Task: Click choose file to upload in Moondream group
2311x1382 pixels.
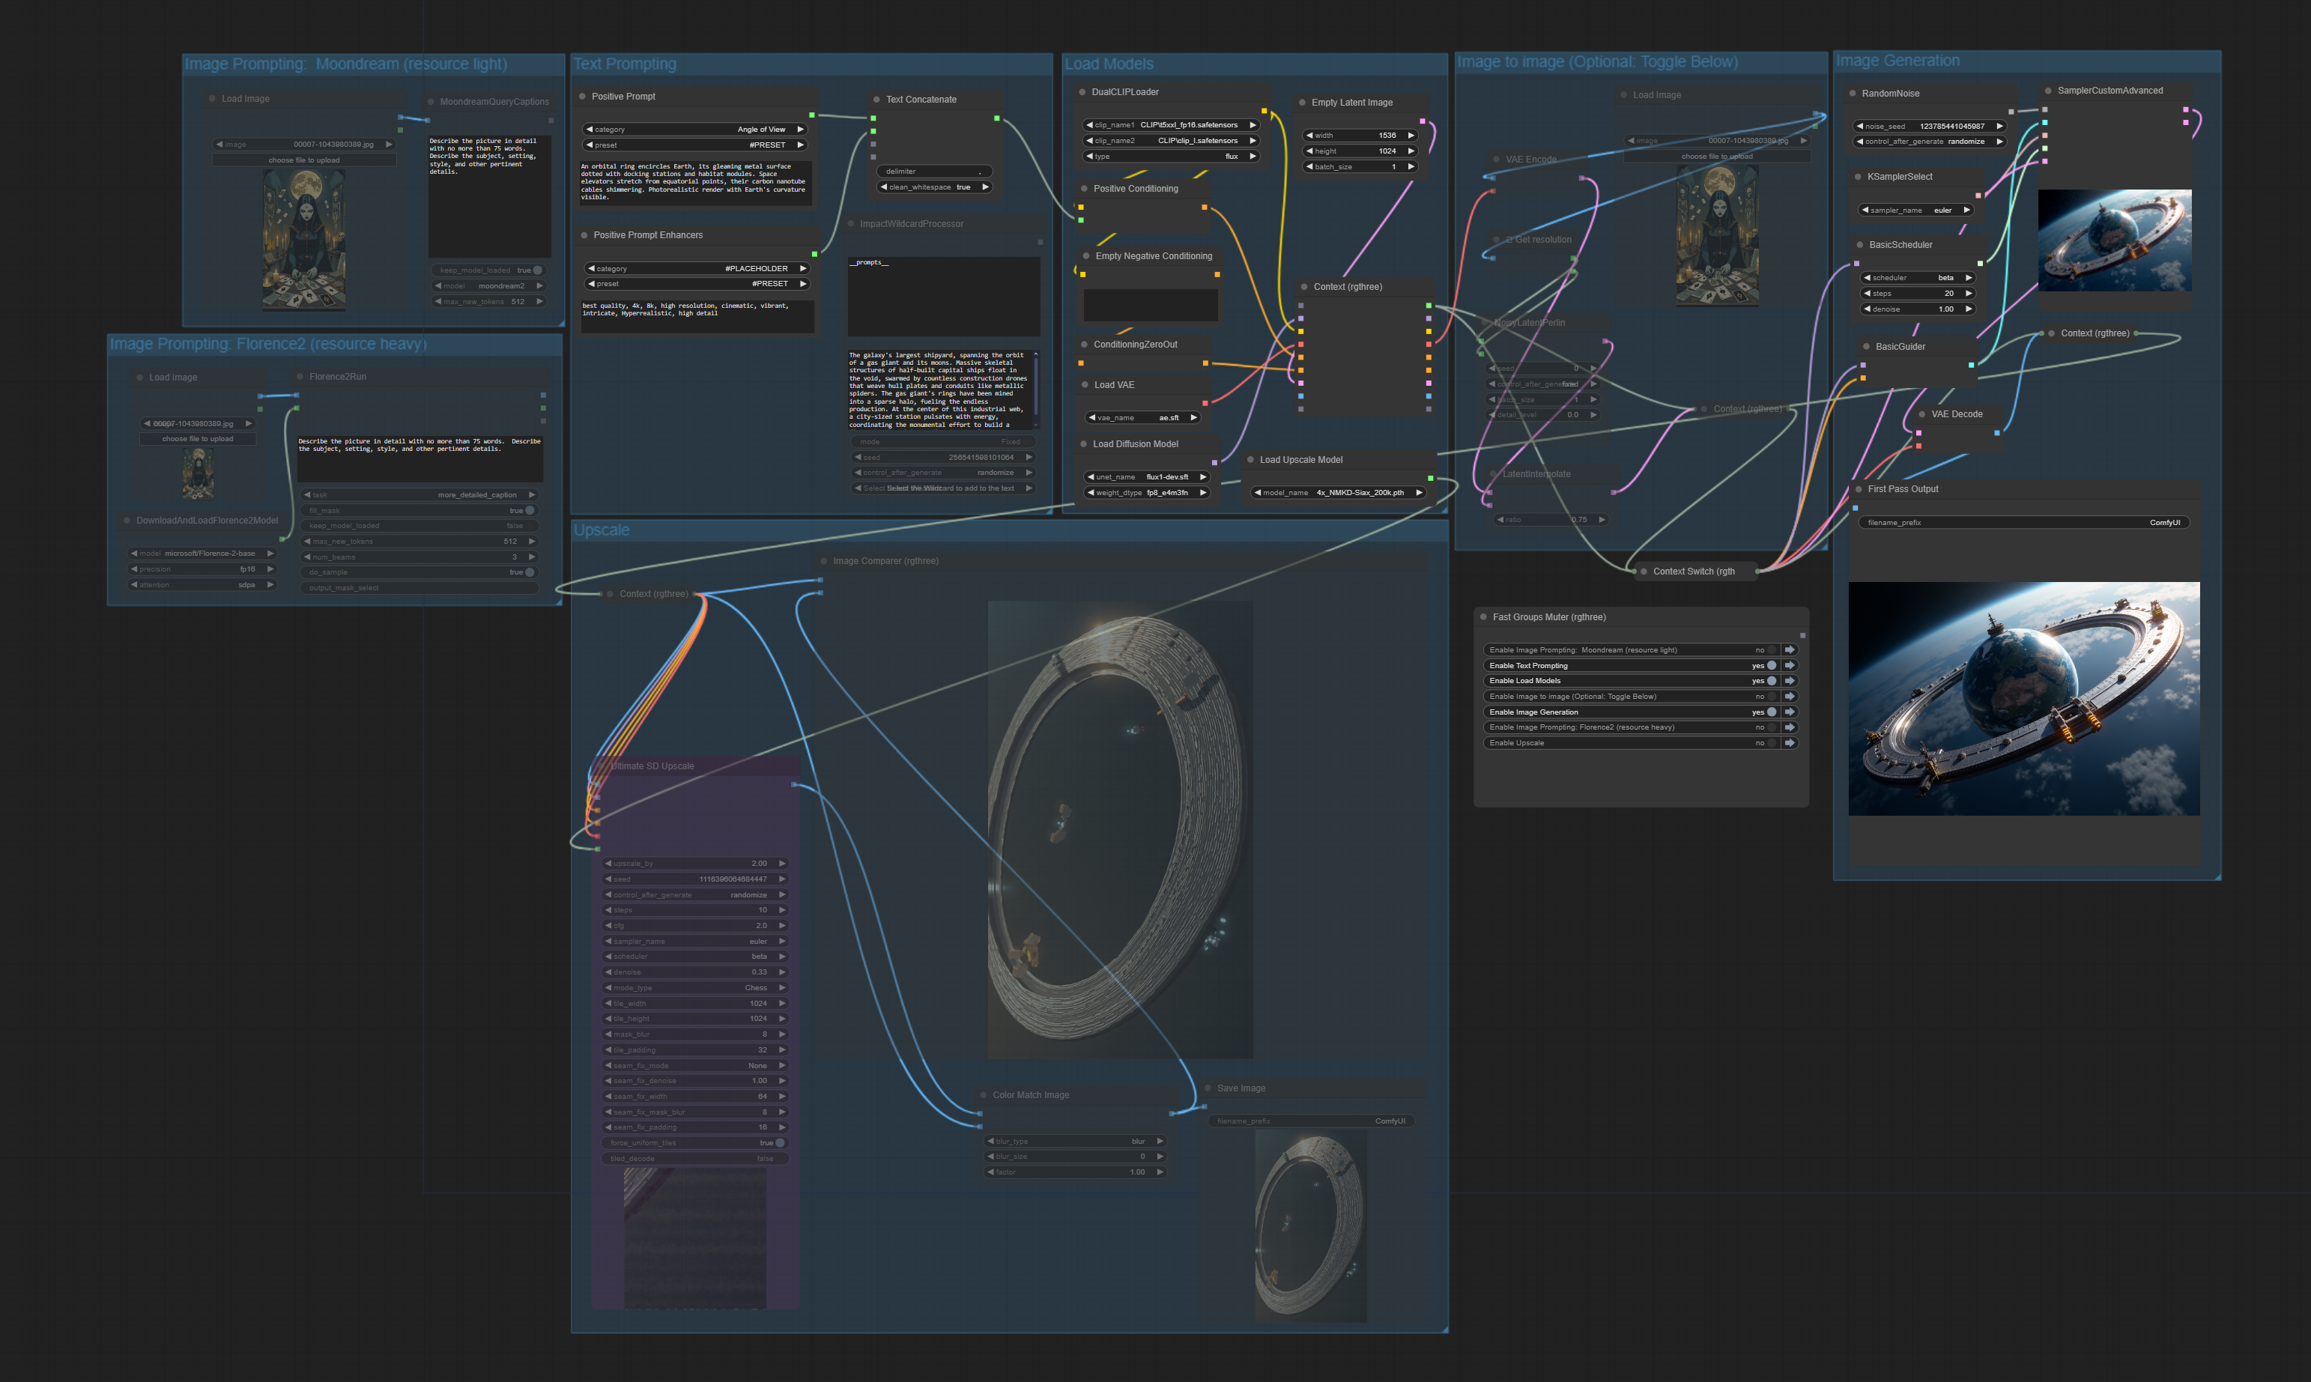Action: pos(303,160)
